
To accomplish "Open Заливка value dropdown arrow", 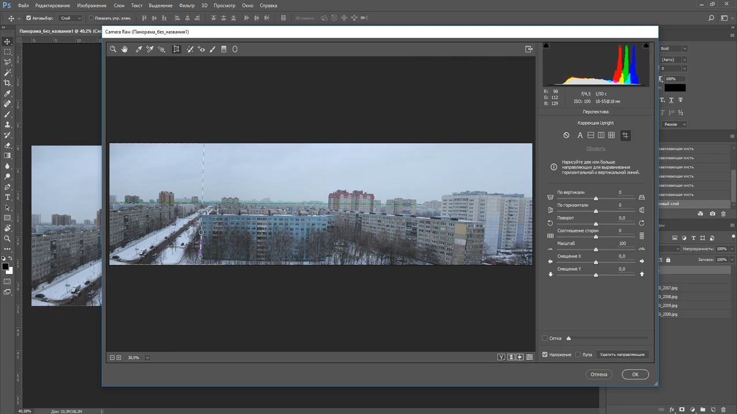I will (x=732, y=260).
